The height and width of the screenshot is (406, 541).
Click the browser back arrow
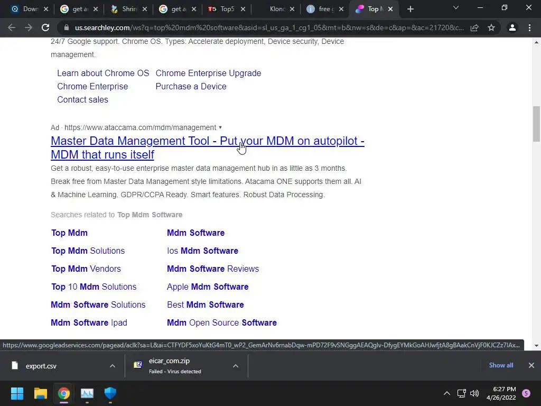(12, 27)
